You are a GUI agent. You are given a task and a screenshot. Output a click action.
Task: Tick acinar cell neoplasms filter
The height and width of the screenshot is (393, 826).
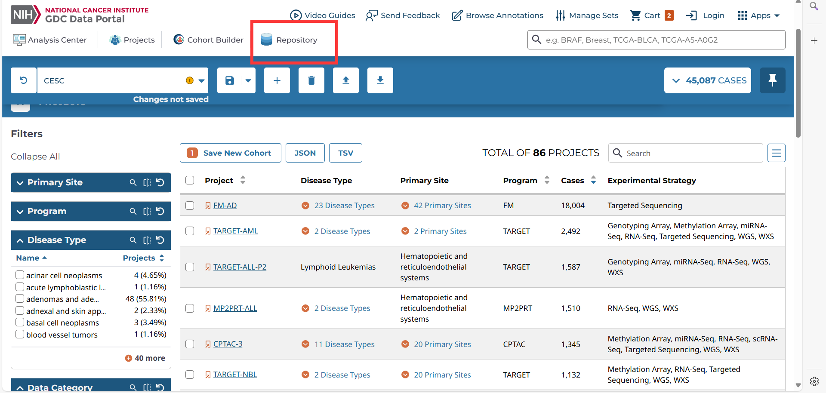click(x=20, y=275)
